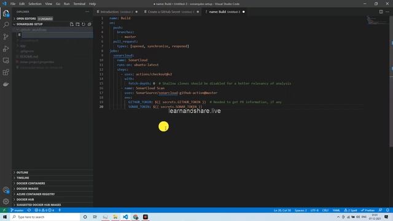
Task: Open Terminal menu
Action: click(79, 4)
